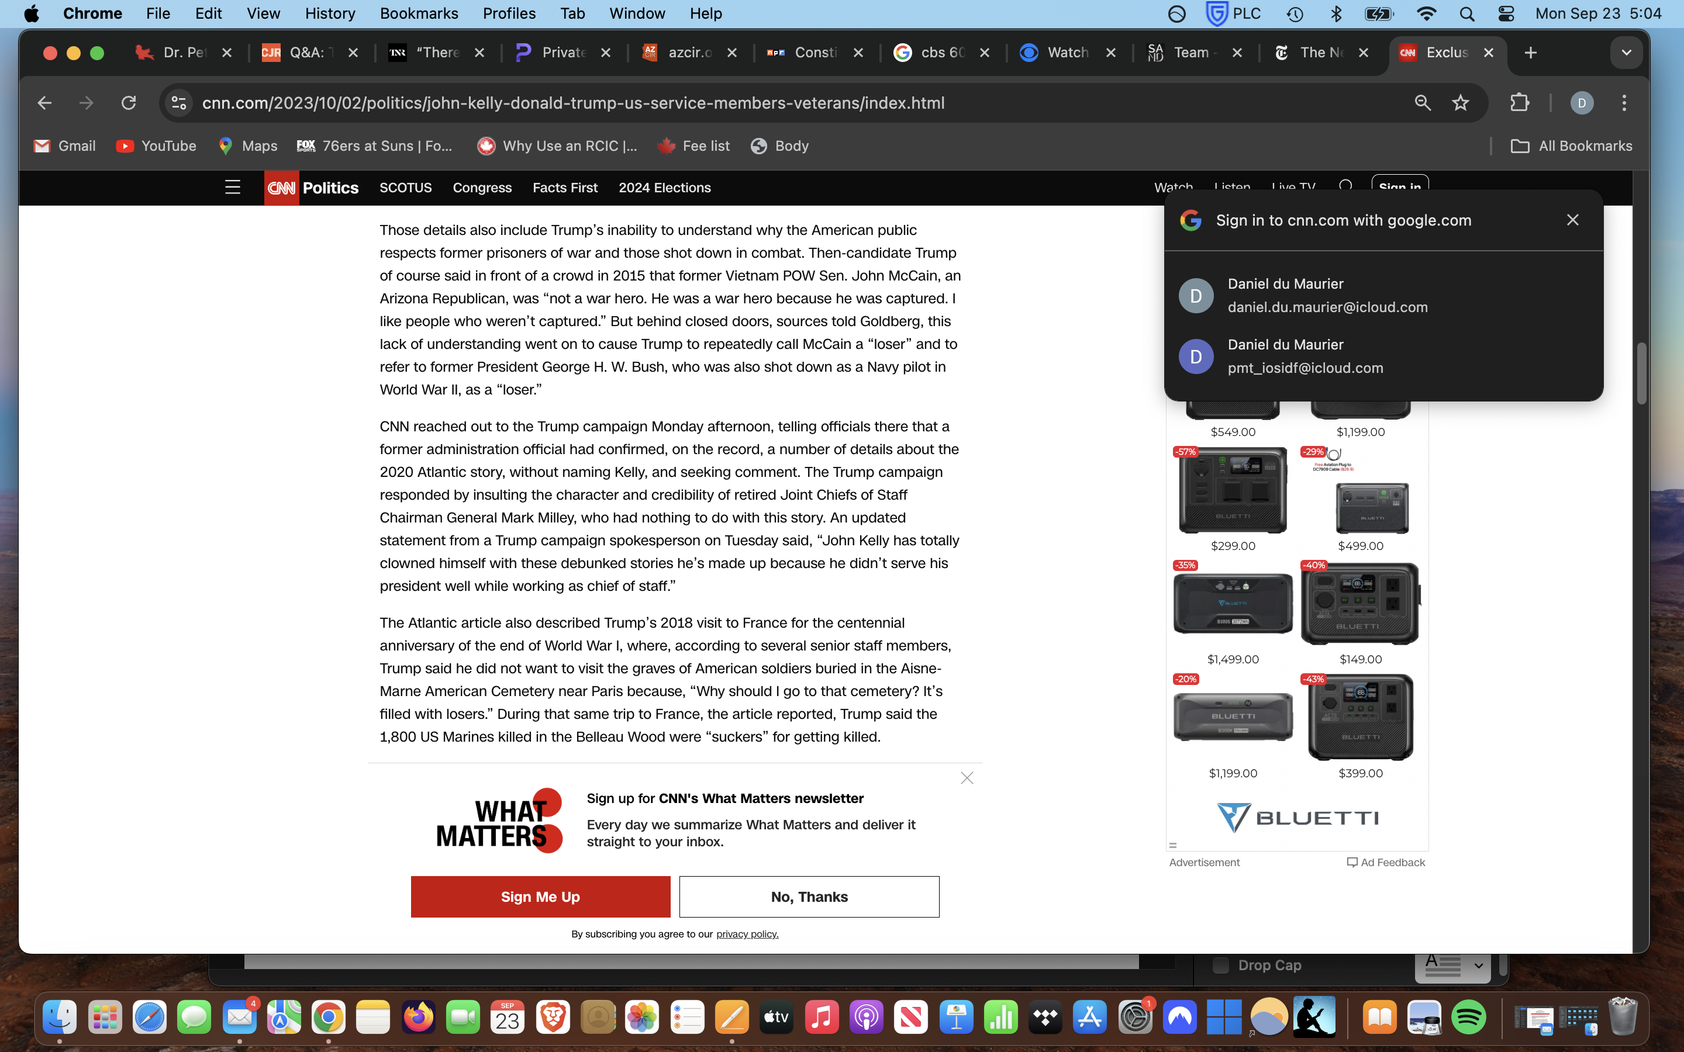The width and height of the screenshot is (1684, 1052).
Task: Switch to the cbs 60 Google tab
Action: click(933, 53)
